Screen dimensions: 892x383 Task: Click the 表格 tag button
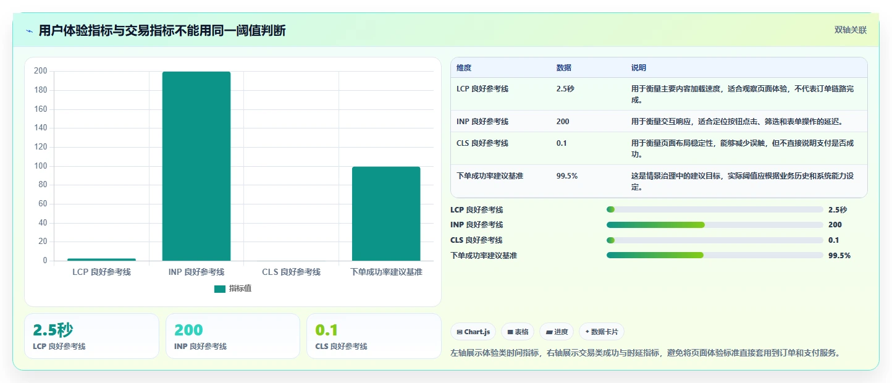518,332
